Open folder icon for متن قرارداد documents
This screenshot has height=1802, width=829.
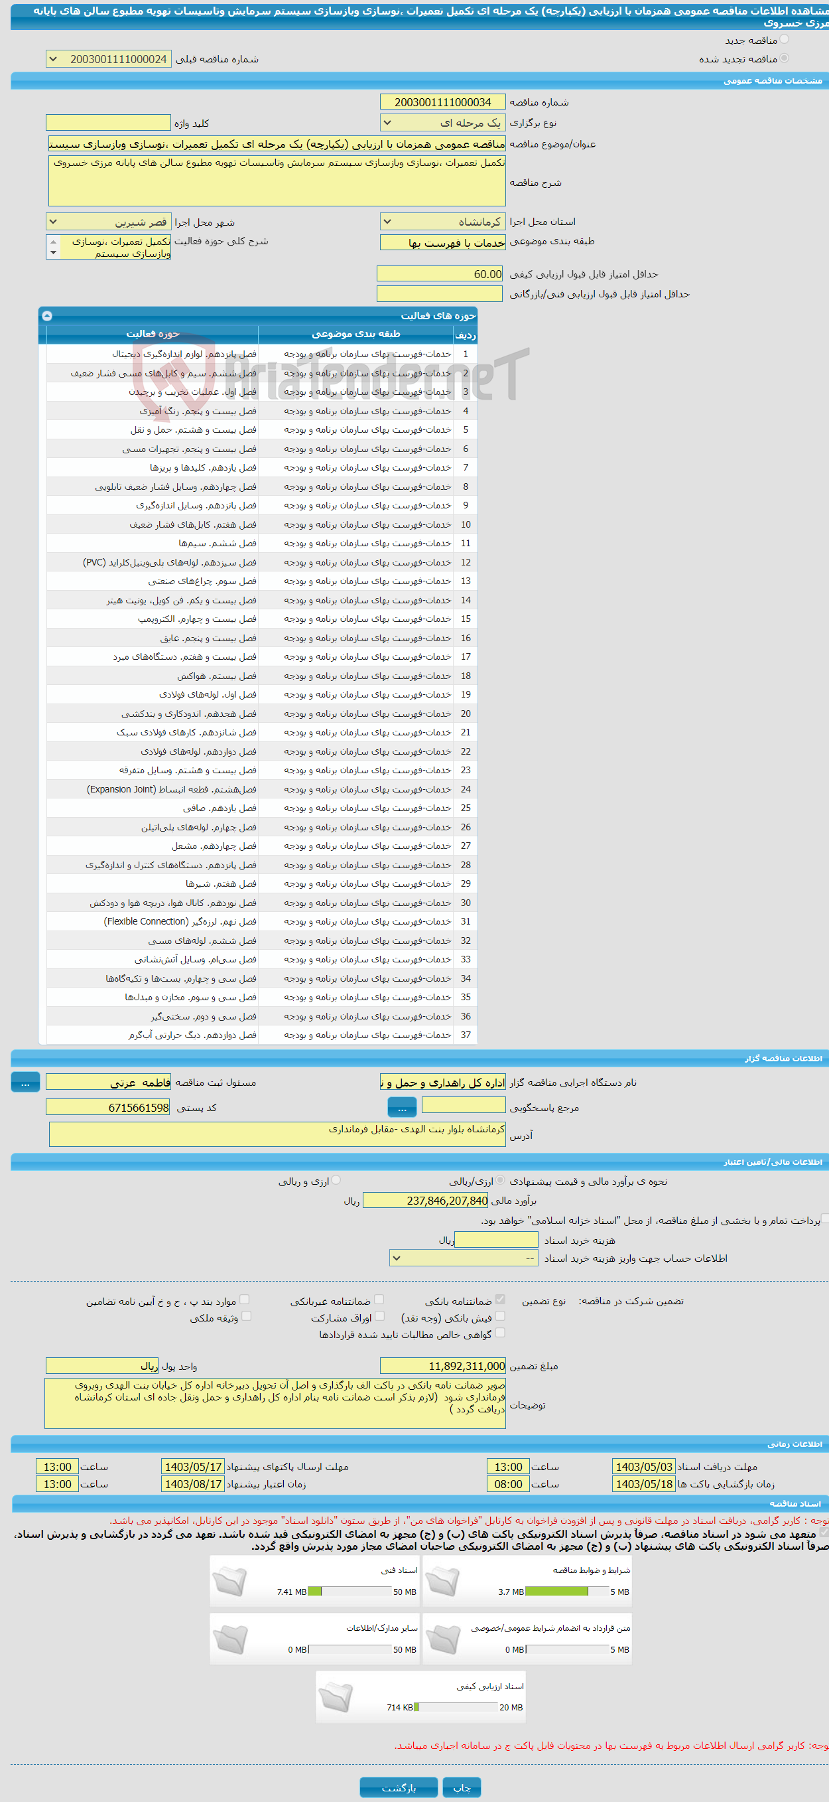coord(442,1639)
